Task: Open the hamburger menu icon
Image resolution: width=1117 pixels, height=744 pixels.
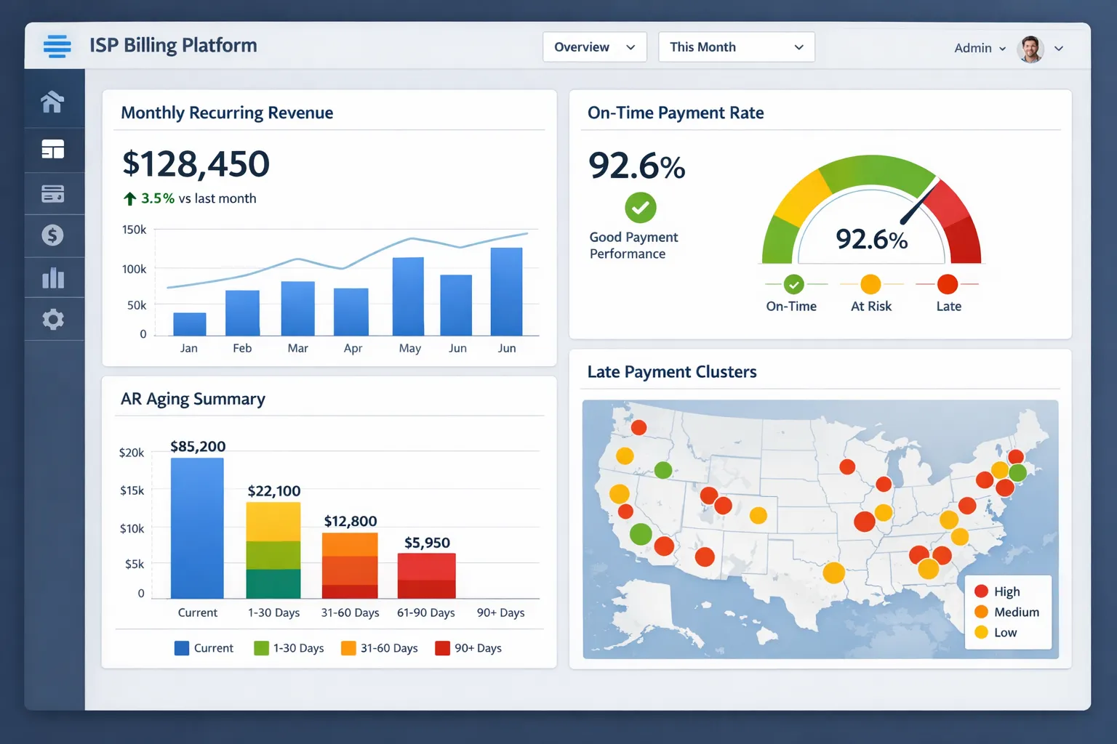Action: [57, 46]
